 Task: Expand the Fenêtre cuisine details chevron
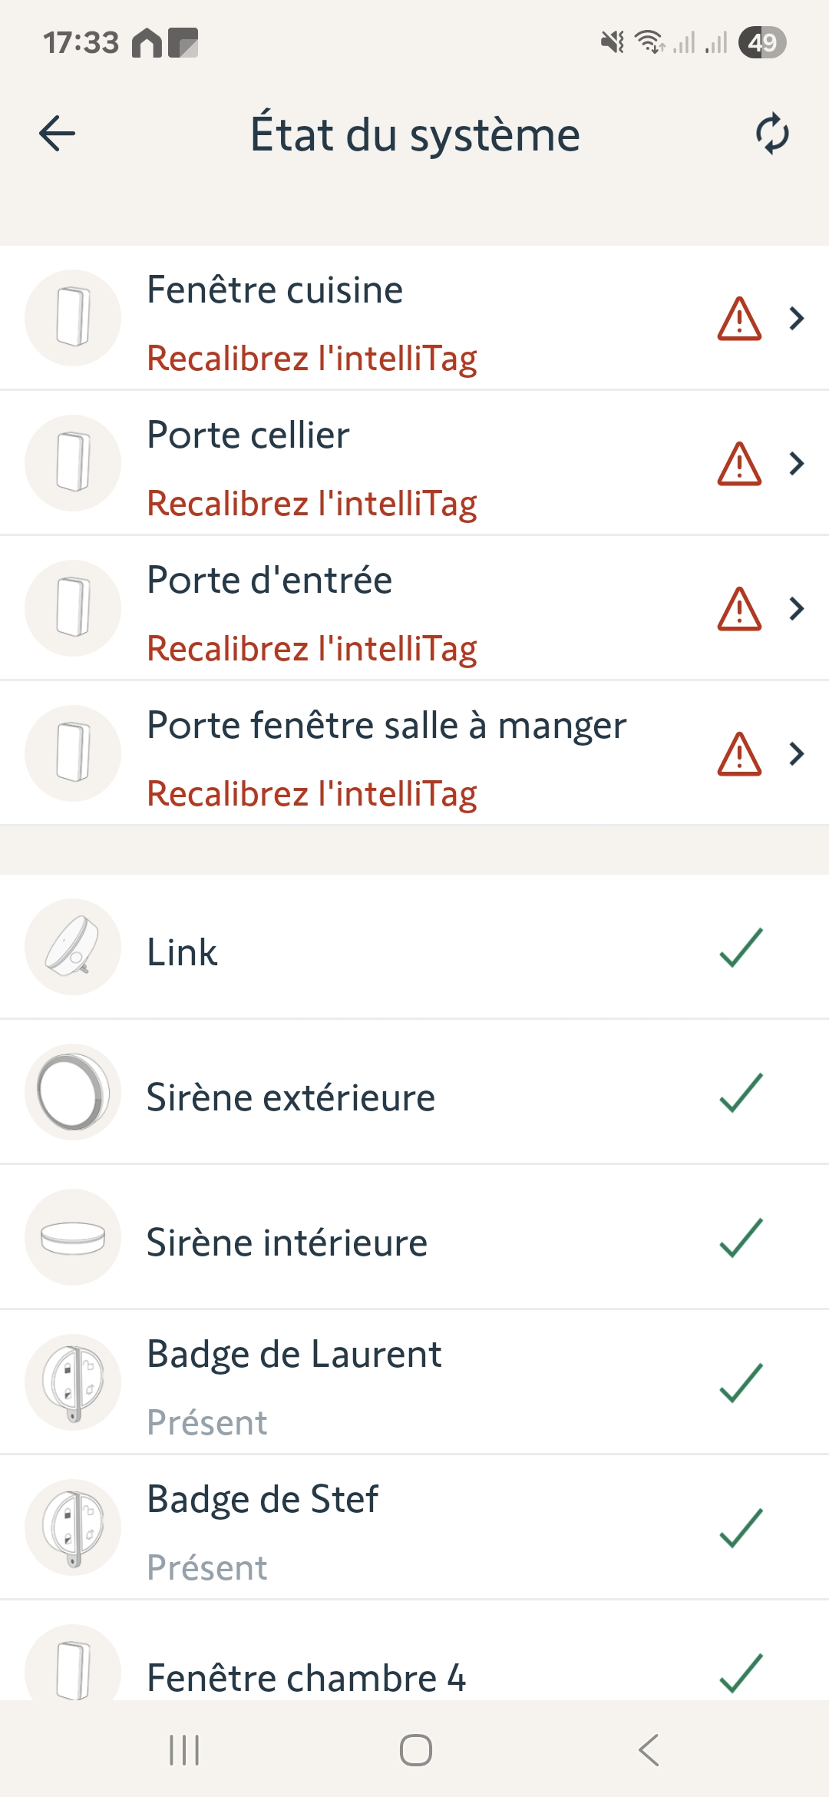point(797,318)
